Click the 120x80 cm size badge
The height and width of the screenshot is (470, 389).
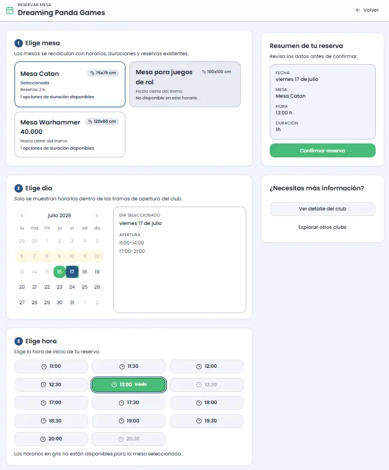click(102, 121)
